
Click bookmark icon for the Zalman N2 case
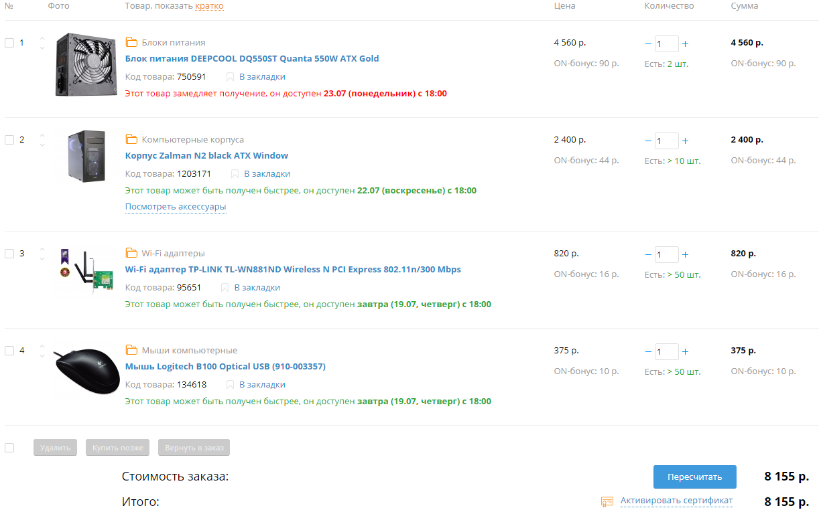coord(235,173)
